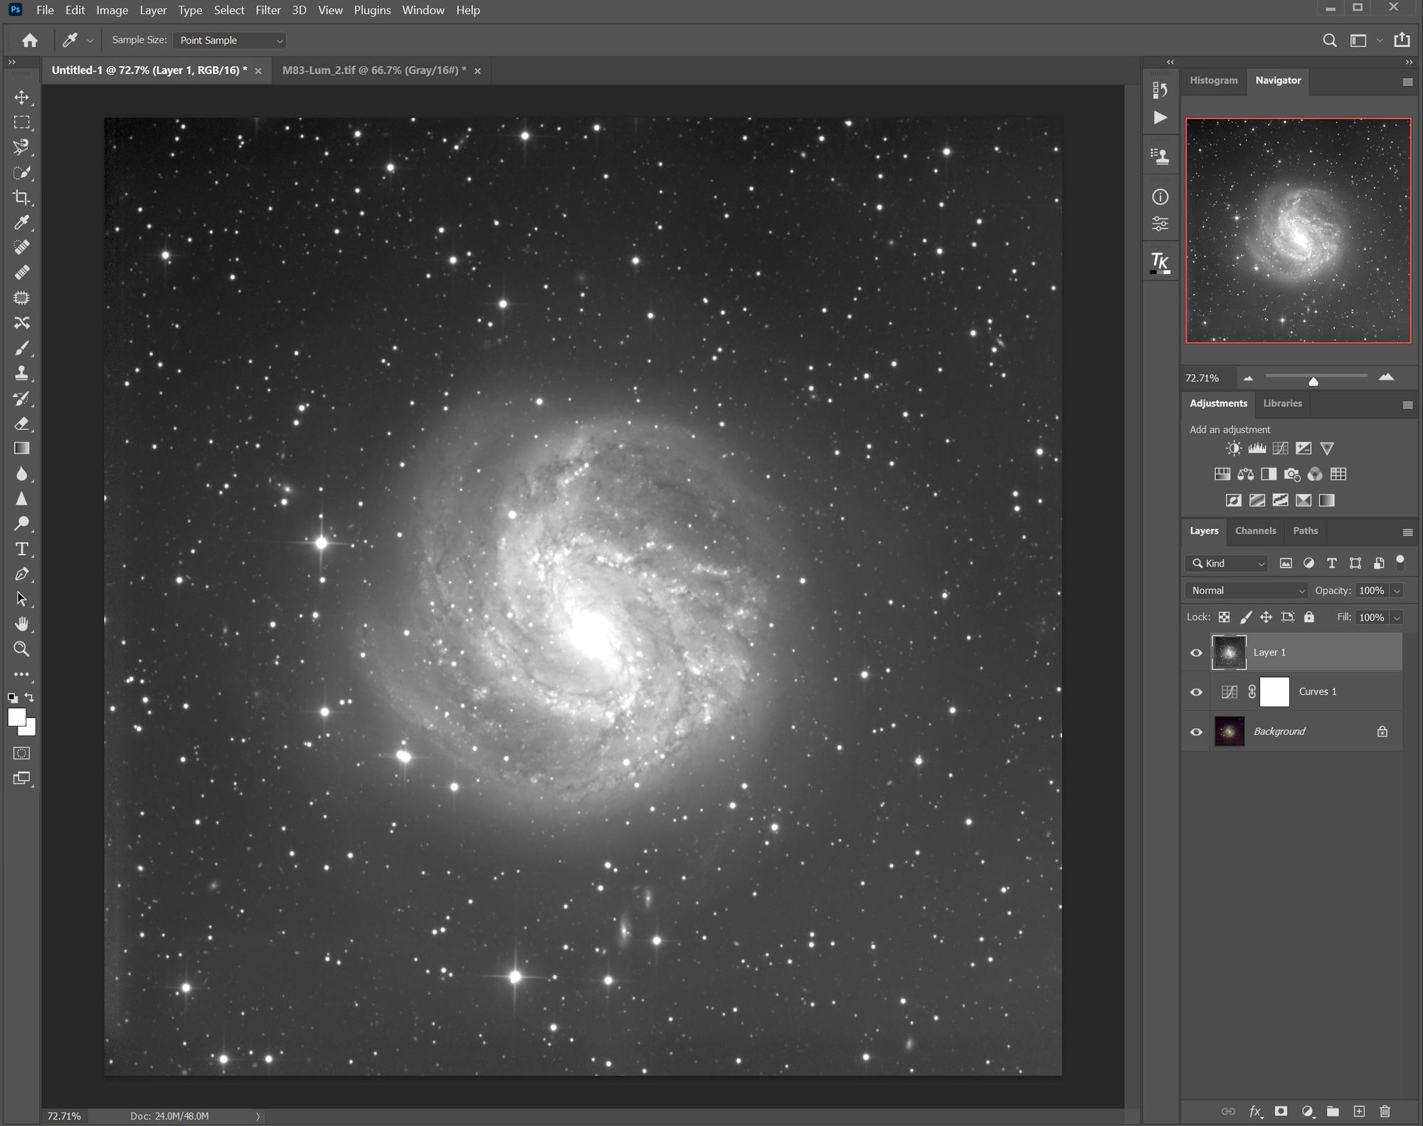Select the Rectangular Marquee tool
This screenshot has height=1126, width=1423.
point(22,122)
